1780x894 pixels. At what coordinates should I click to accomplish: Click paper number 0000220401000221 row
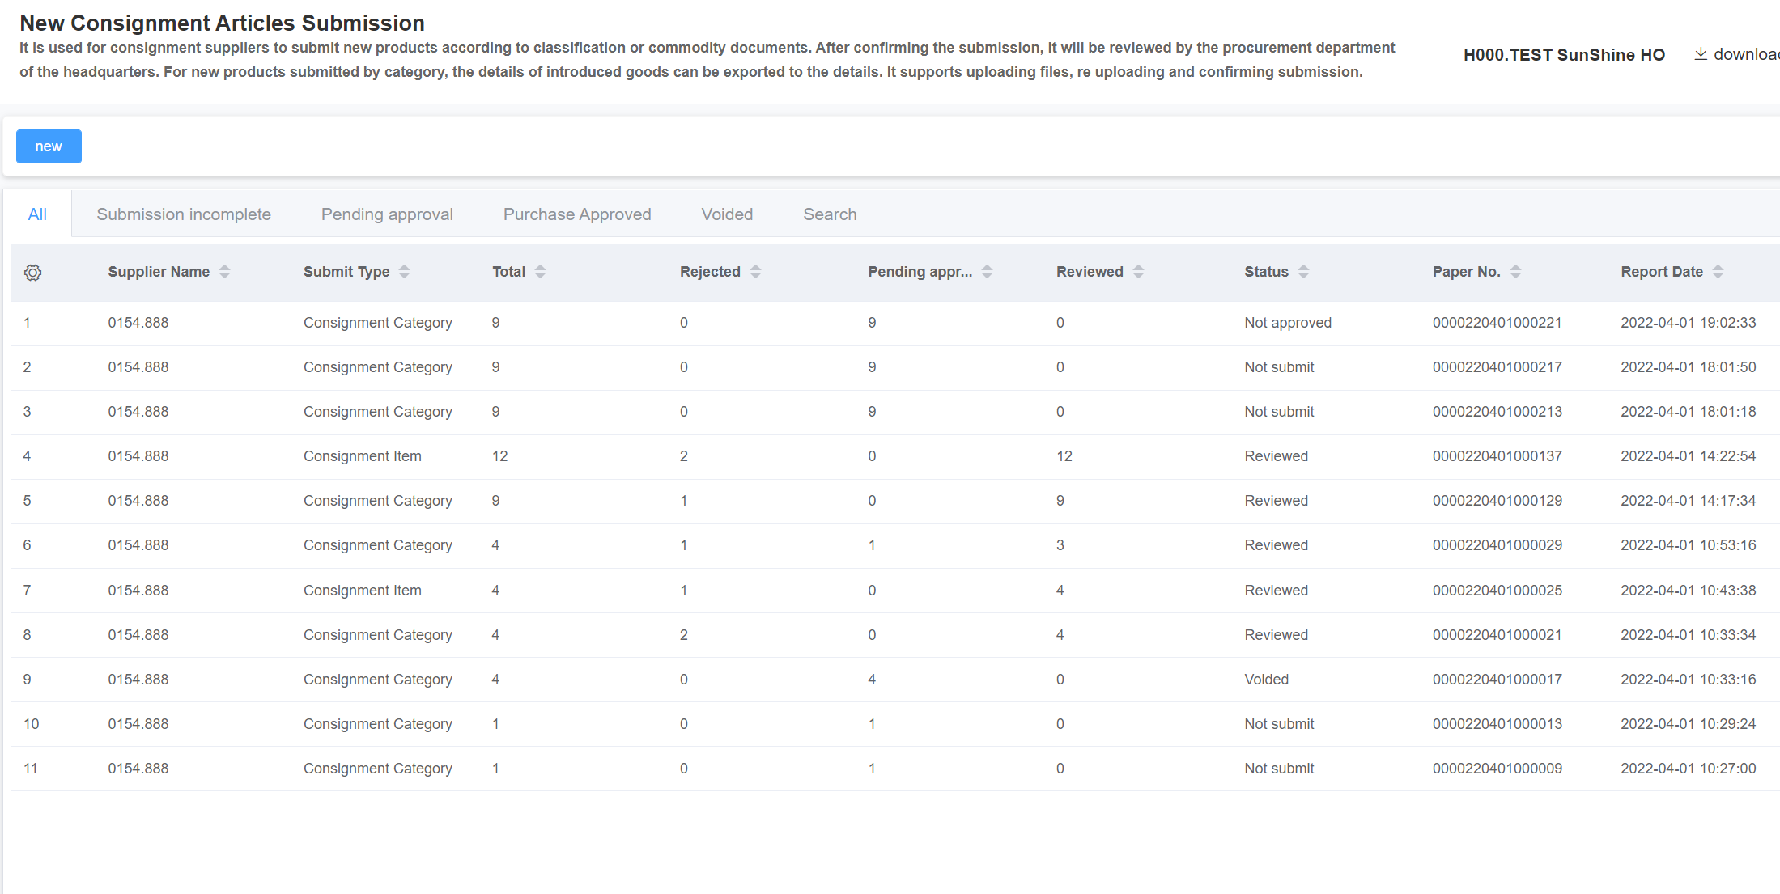pyautogui.click(x=1497, y=323)
